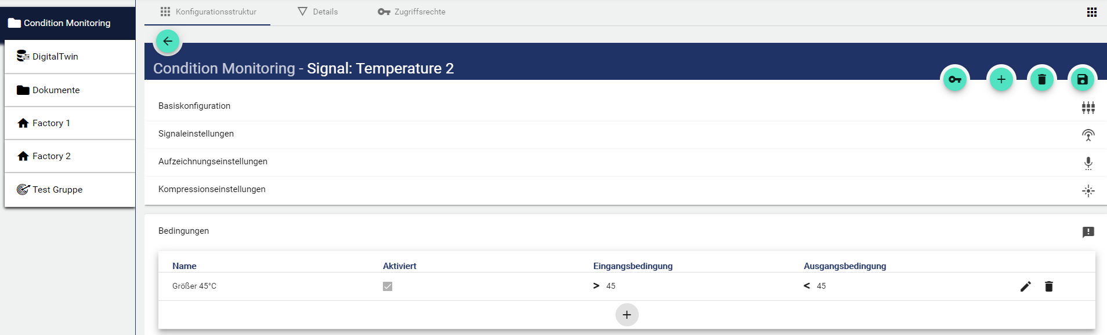Screen dimensions: 1107x335
Task: Delete the Größer 45°C condition row
Action: (1048, 286)
